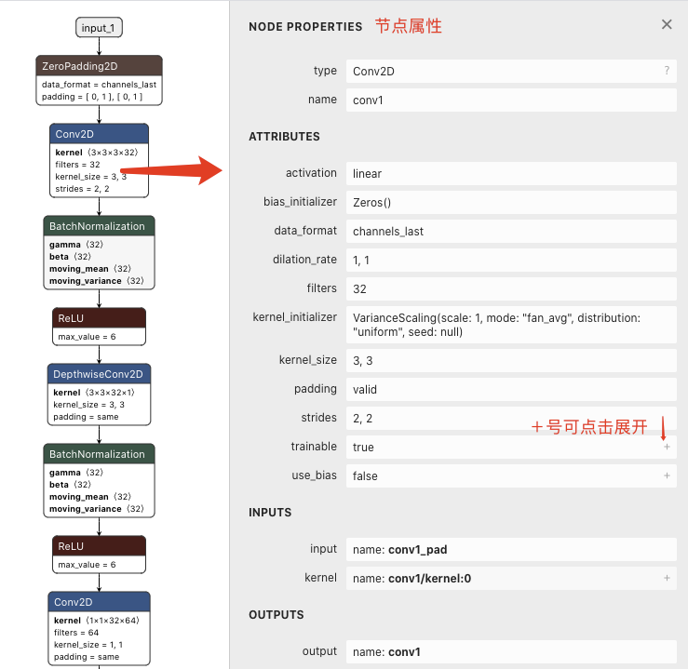Click 'filters = 64' in bottom Conv2D node
688x669 pixels.
(76, 633)
